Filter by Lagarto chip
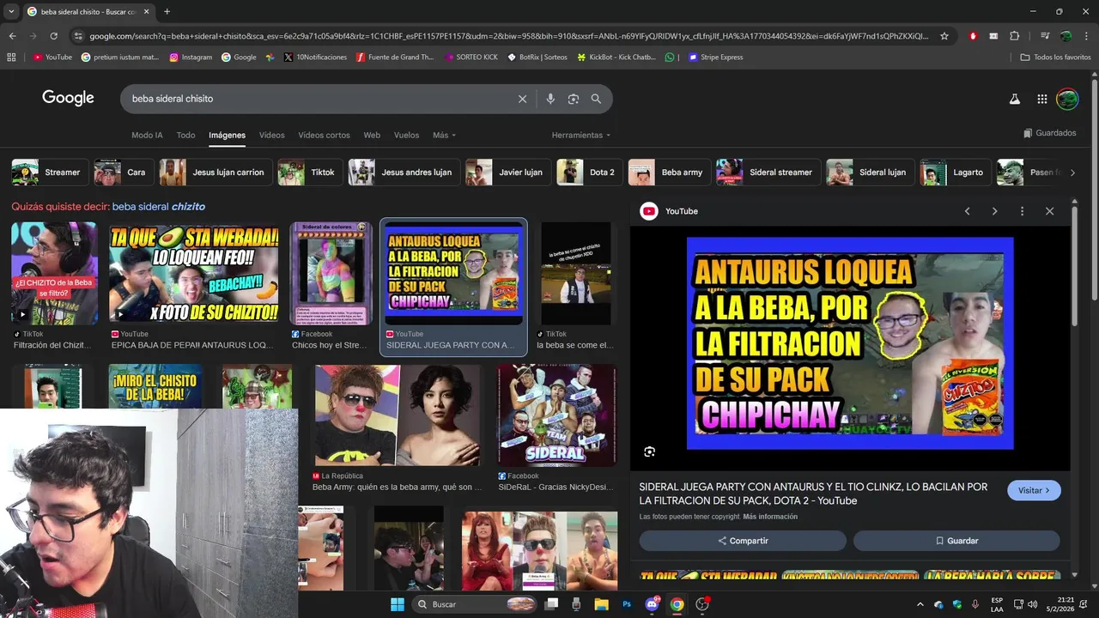 955,173
